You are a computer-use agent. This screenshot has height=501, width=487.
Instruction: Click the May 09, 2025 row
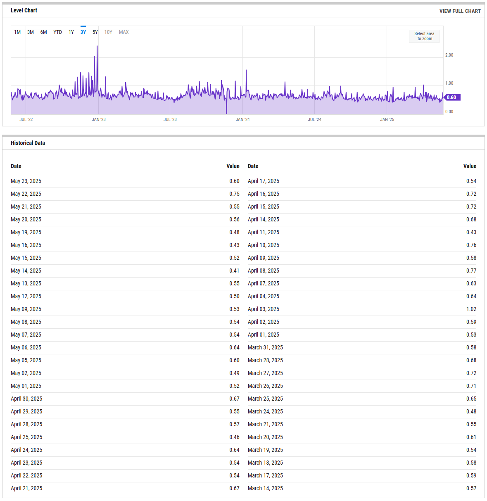coord(125,309)
